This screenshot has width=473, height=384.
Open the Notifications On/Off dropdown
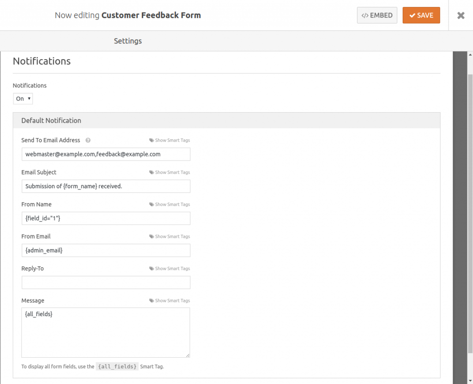tap(23, 98)
